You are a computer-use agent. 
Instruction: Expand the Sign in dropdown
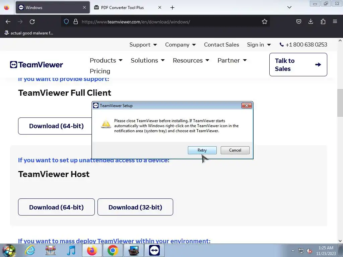pyautogui.click(x=259, y=45)
